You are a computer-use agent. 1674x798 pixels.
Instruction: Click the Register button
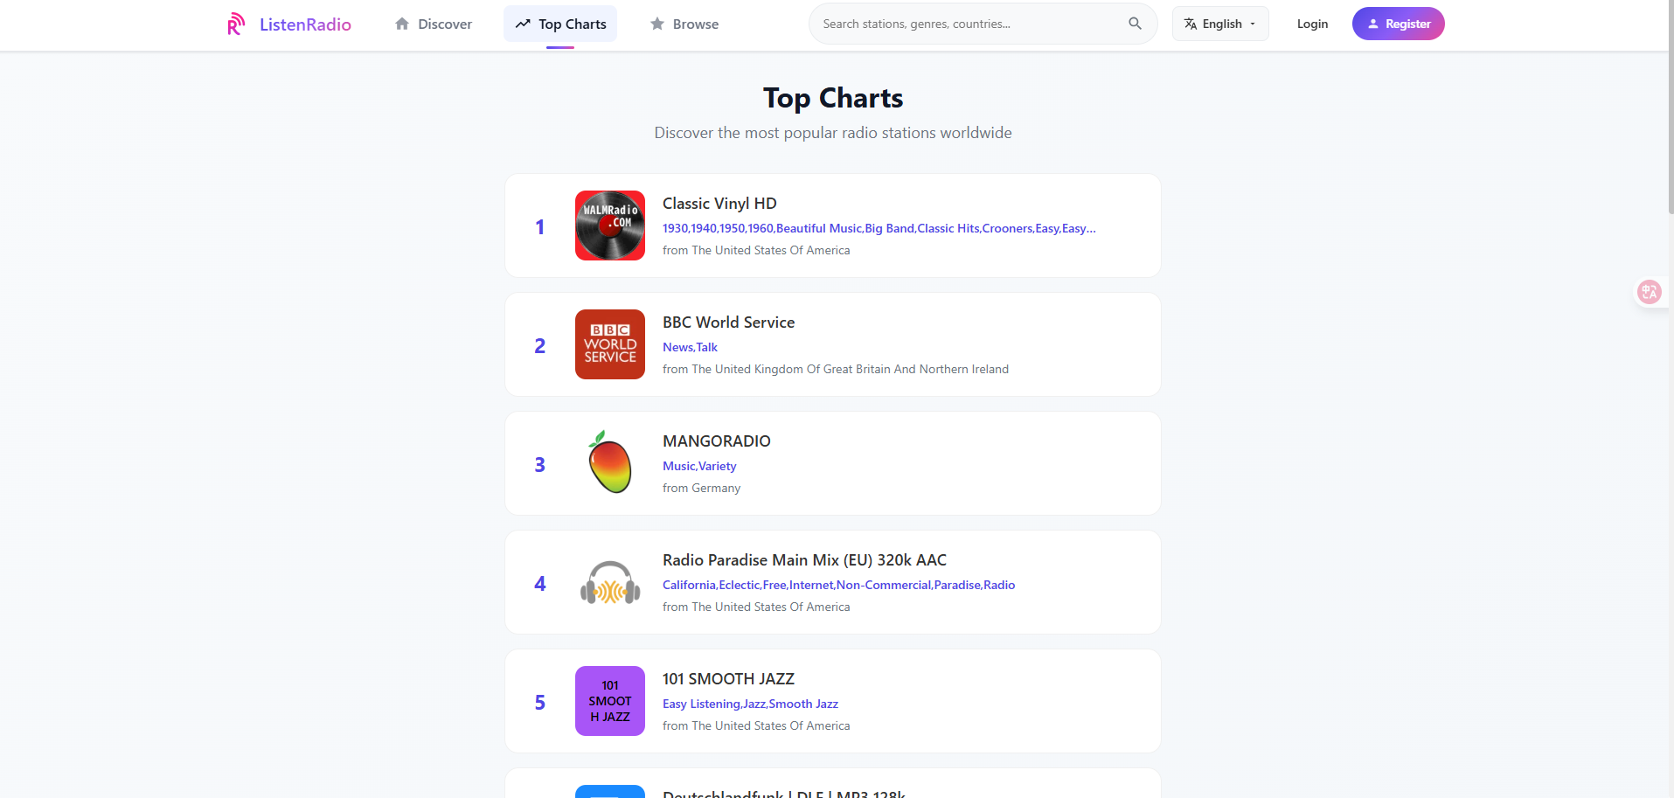1399,24
